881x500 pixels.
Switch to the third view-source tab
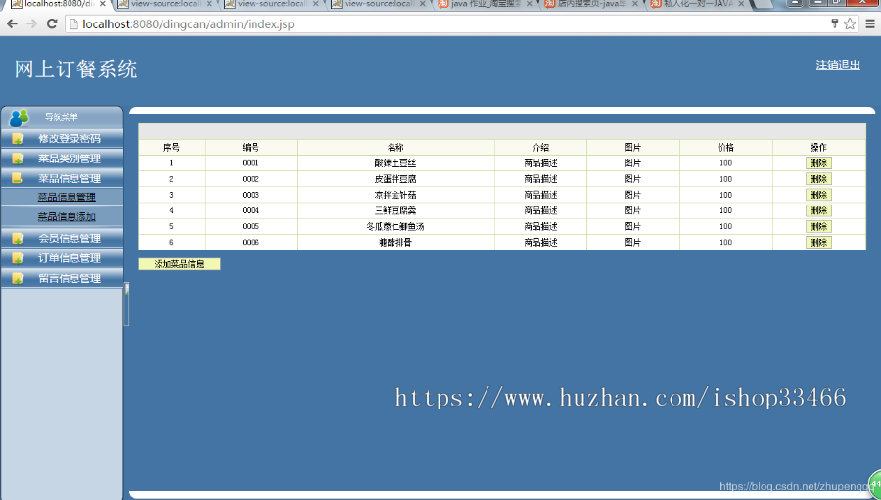pos(379,4)
